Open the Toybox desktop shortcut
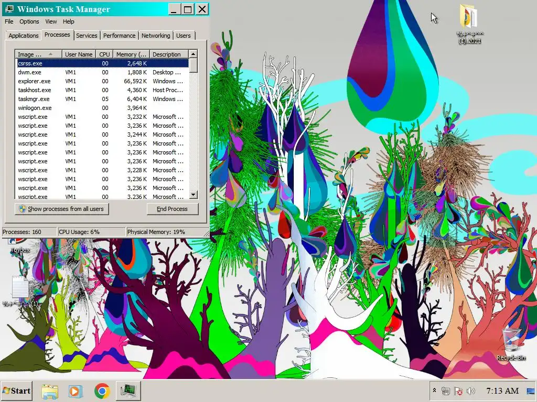Screen dimensions: 537x402 coord(20,245)
